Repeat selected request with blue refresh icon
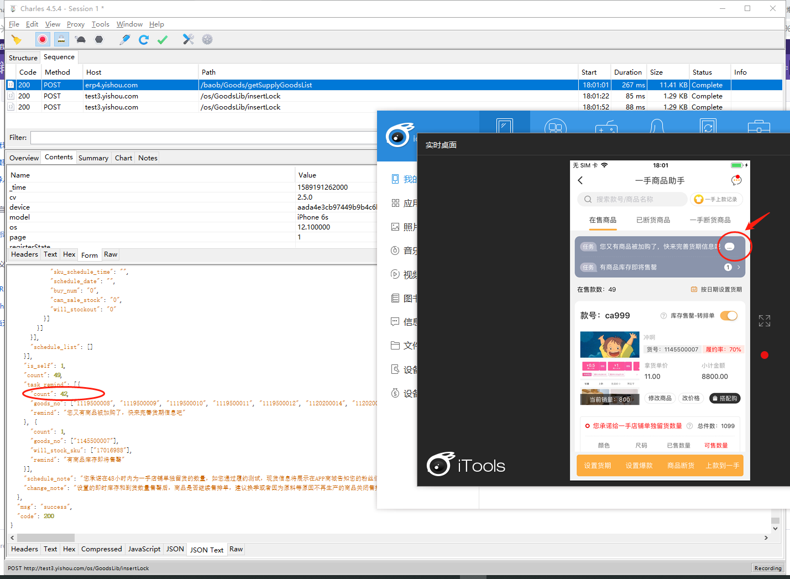Image resolution: width=790 pixels, height=579 pixels. (x=144, y=39)
